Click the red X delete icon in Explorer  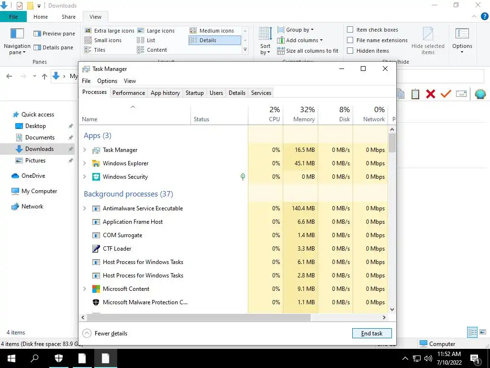click(430, 94)
